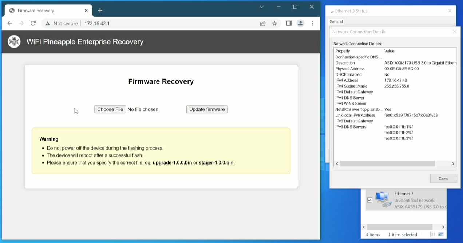Click left arrow of details horizontal scrollbar
The width and height of the screenshot is (463, 243).
tap(337, 164)
